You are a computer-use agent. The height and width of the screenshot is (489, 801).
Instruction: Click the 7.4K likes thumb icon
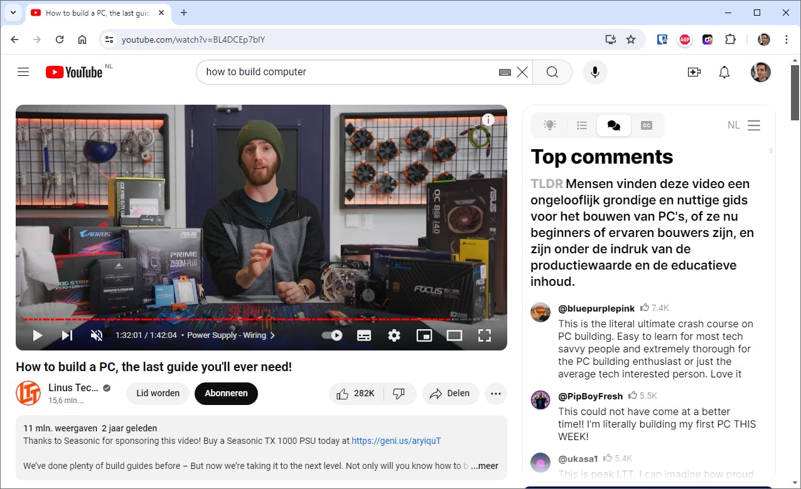click(645, 308)
